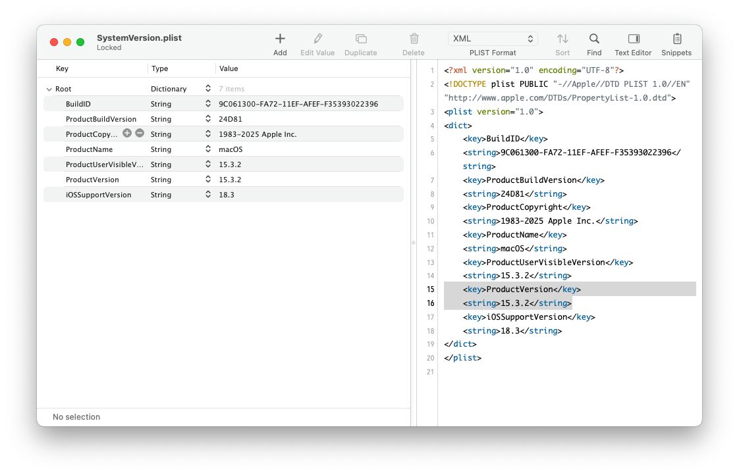739x475 pixels.
Task: Open the Snippets clipboard icon
Action: pyautogui.click(x=676, y=39)
